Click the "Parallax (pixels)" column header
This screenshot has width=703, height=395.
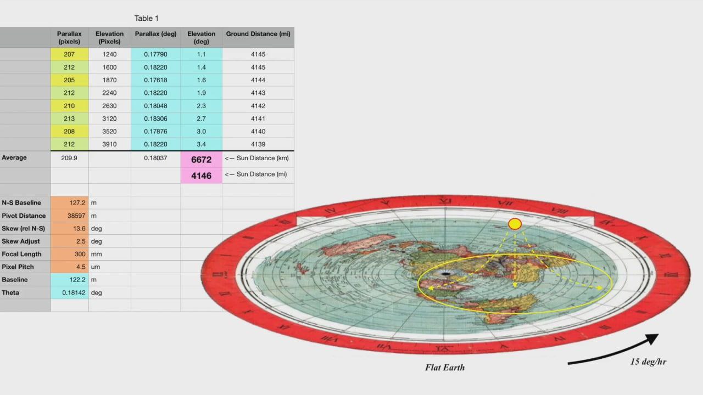pos(69,37)
